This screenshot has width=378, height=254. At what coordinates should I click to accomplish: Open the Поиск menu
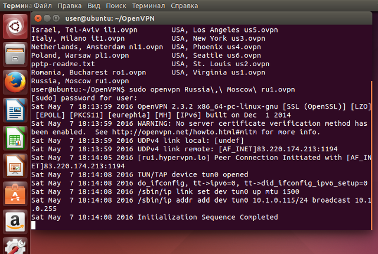[x=116, y=5]
